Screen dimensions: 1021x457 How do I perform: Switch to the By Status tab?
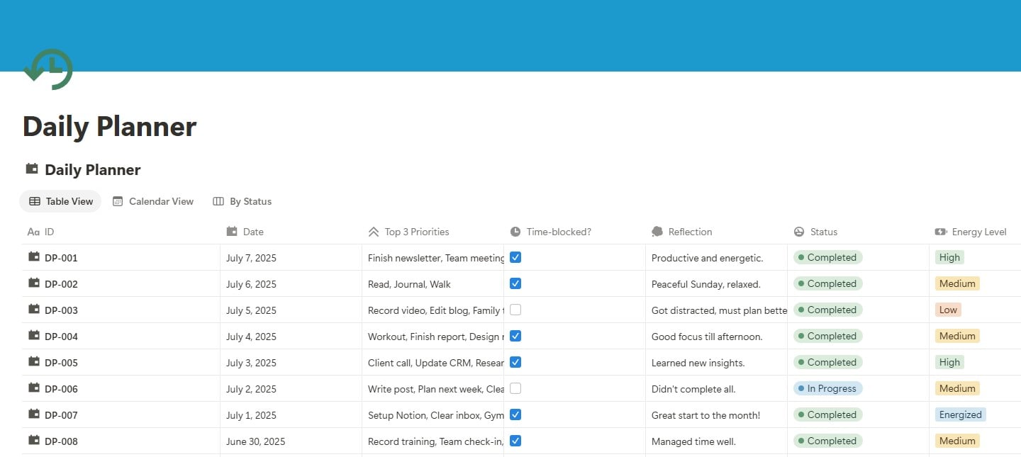pyautogui.click(x=242, y=201)
